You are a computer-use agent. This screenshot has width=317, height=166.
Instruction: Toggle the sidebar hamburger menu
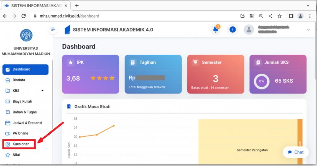tap(53, 29)
